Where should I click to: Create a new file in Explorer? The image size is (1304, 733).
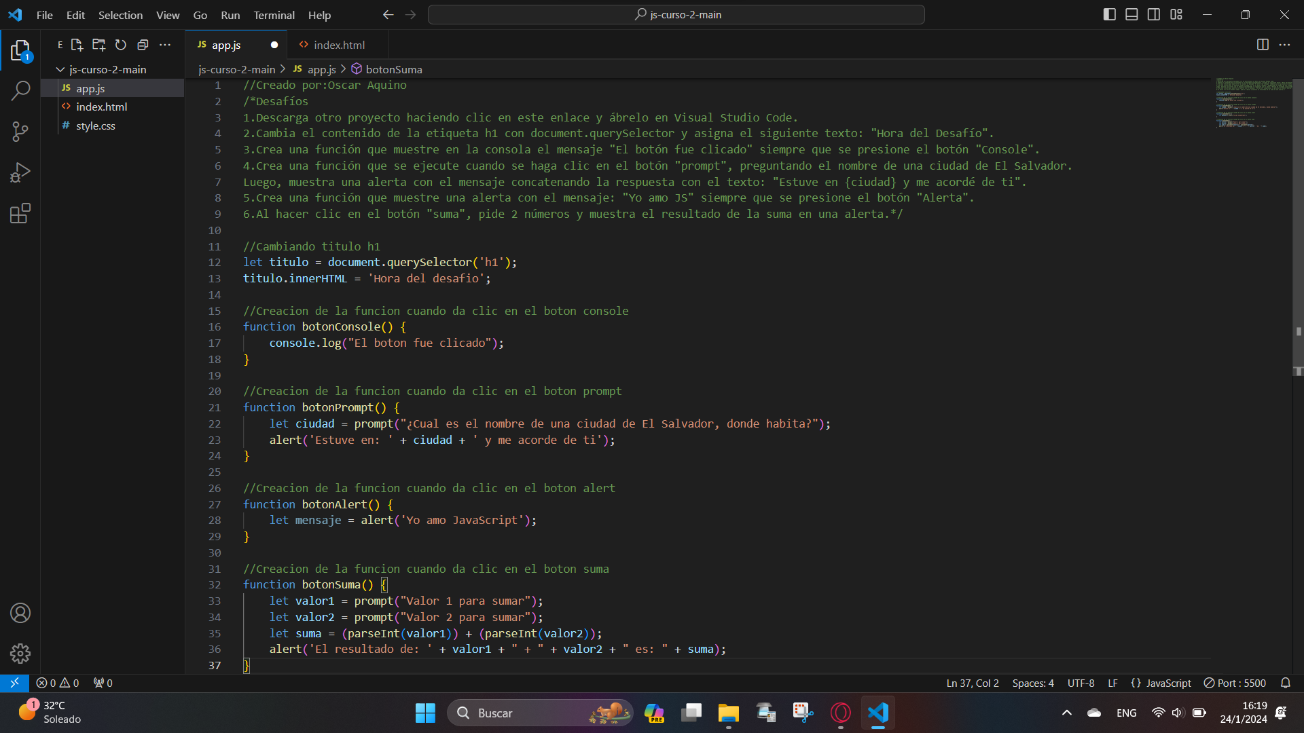tap(77, 45)
